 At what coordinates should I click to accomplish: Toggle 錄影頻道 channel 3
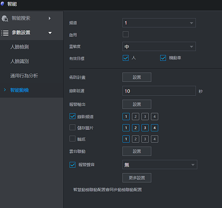145,117
